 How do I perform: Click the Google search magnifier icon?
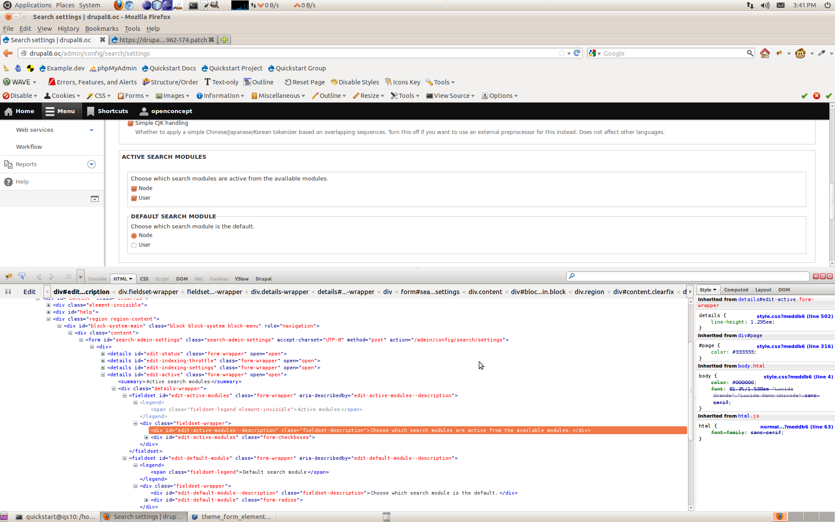750,53
